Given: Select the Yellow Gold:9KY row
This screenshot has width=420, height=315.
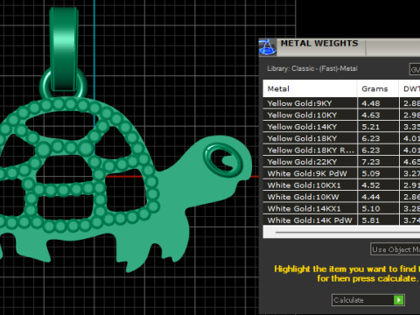Looking at the screenshot, I should click(341, 103).
